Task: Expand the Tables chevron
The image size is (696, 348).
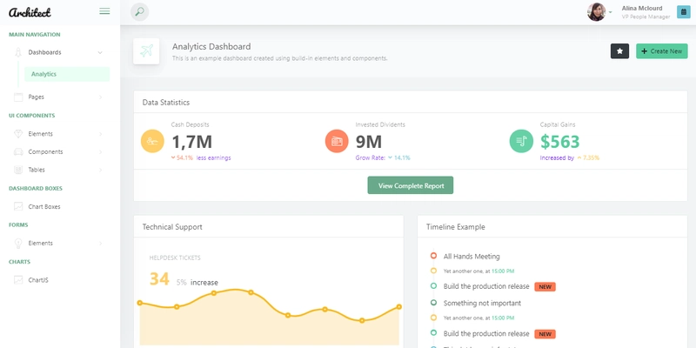Action: pyautogui.click(x=100, y=170)
